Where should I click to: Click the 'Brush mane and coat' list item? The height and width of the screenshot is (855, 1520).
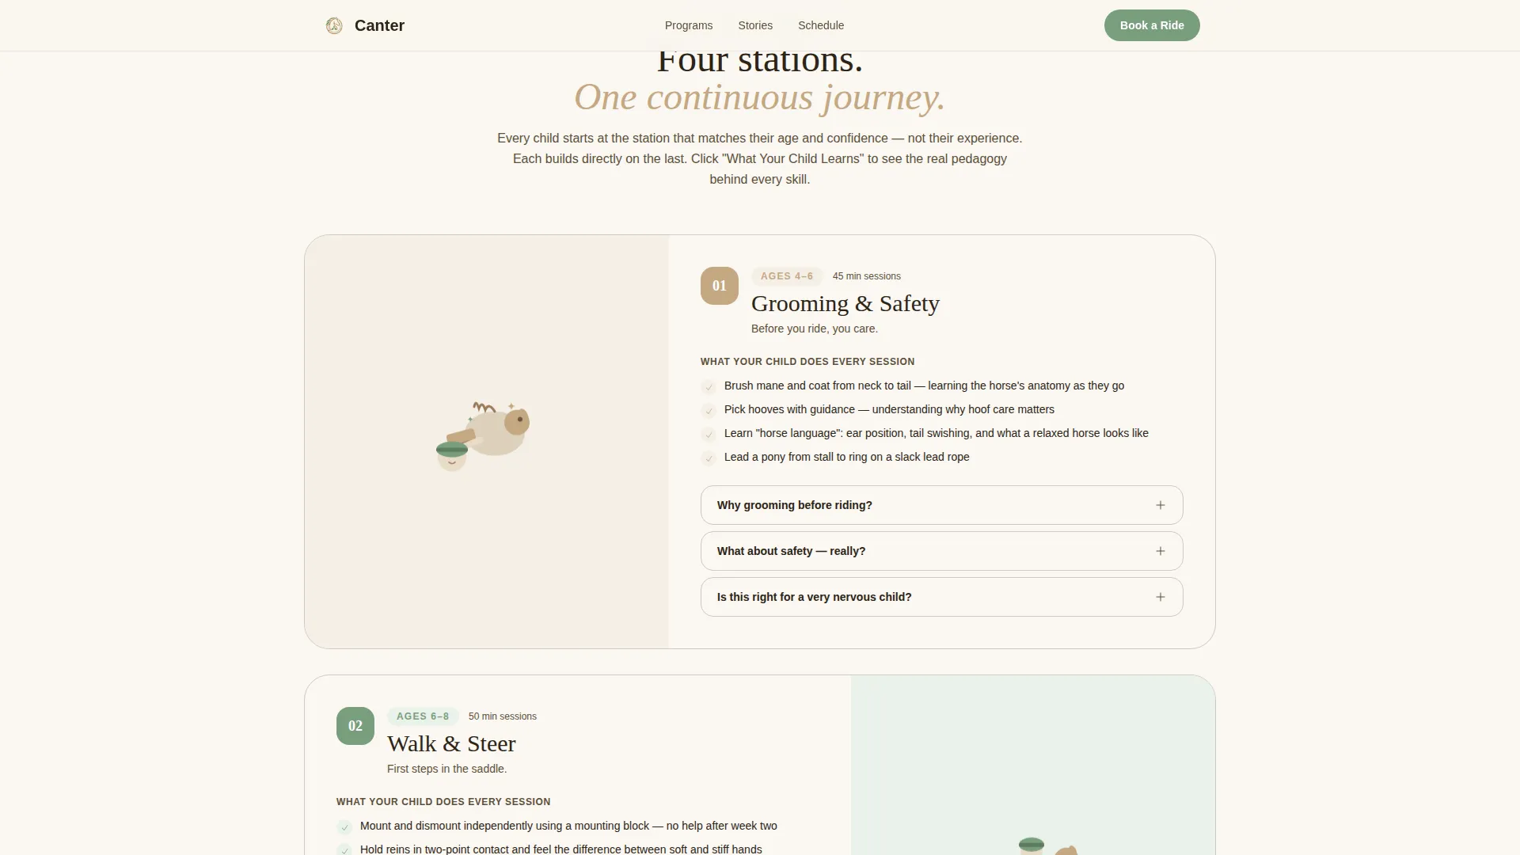(x=924, y=386)
